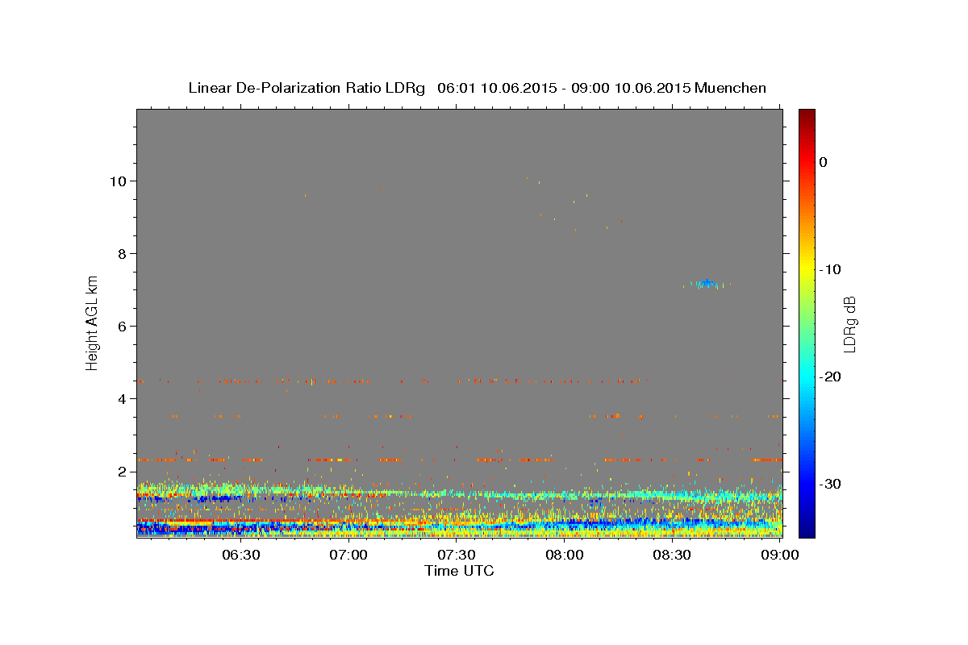Click the colorbar value -30

coord(830,484)
